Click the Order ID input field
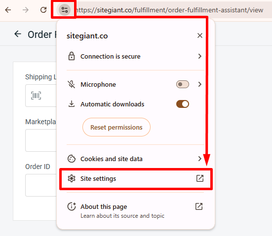 41,185
